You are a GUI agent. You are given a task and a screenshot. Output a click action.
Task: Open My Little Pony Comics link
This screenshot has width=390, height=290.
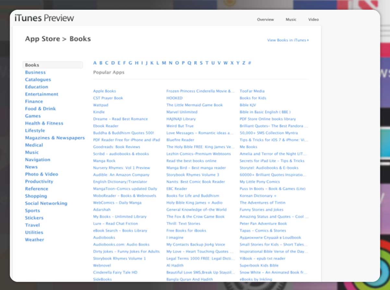click(x=260, y=182)
